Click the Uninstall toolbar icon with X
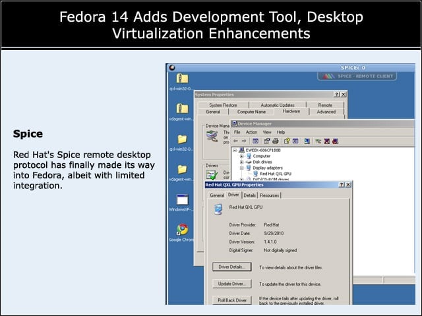 click(327, 141)
